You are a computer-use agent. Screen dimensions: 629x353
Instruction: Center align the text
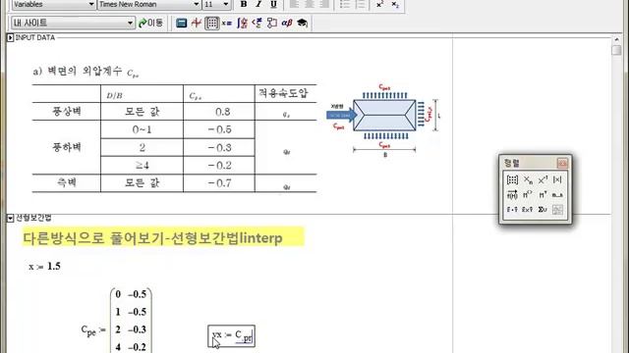coord(310,4)
